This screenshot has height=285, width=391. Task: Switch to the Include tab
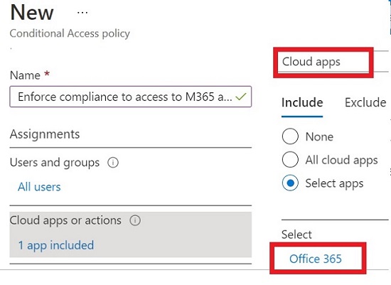[302, 102]
